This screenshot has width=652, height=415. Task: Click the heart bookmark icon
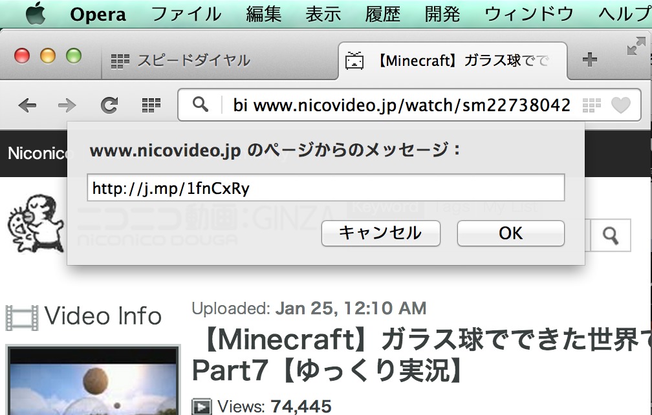click(x=621, y=105)
